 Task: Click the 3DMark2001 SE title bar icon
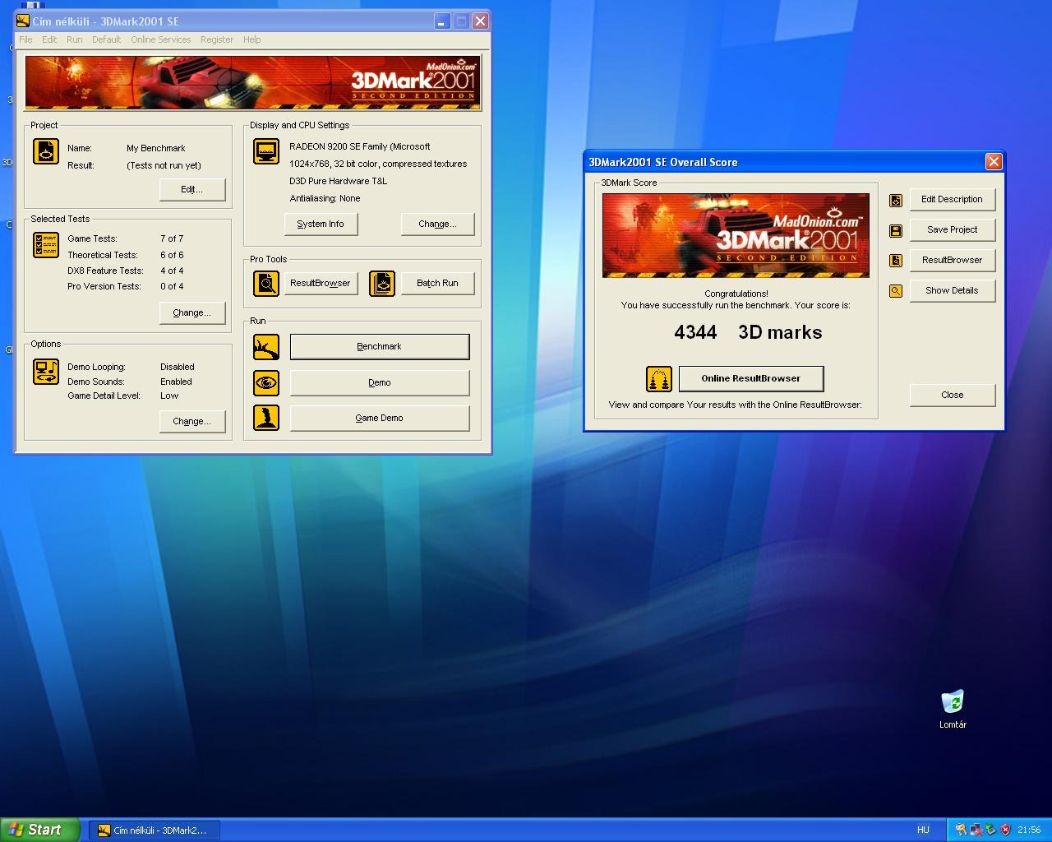[23, 21]
